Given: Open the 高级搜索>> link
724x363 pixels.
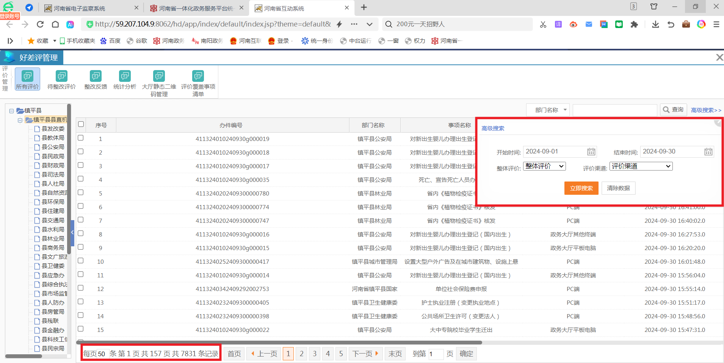Looking at the screenshot, I should click(x=706, y=110).
